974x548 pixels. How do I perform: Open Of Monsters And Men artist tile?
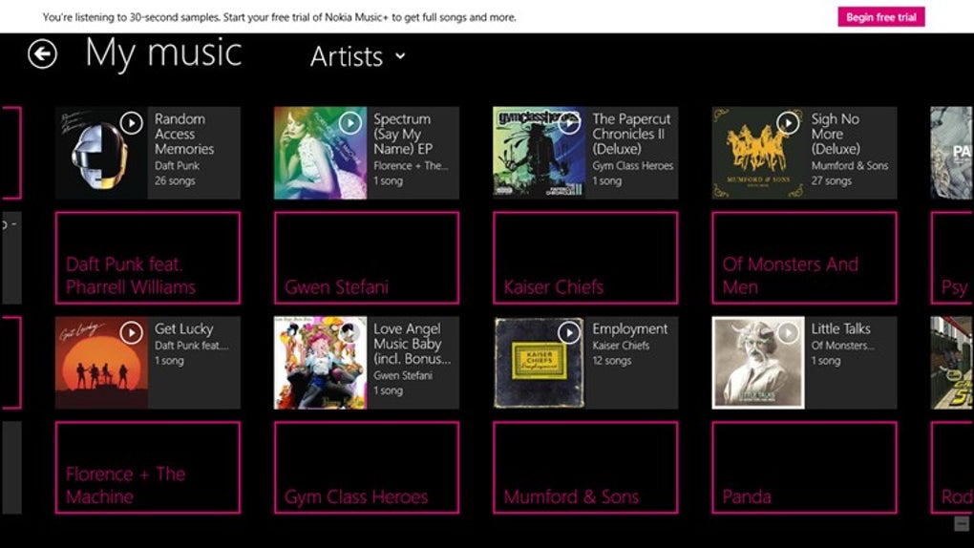pyautogui.click(x=804, y=258)
